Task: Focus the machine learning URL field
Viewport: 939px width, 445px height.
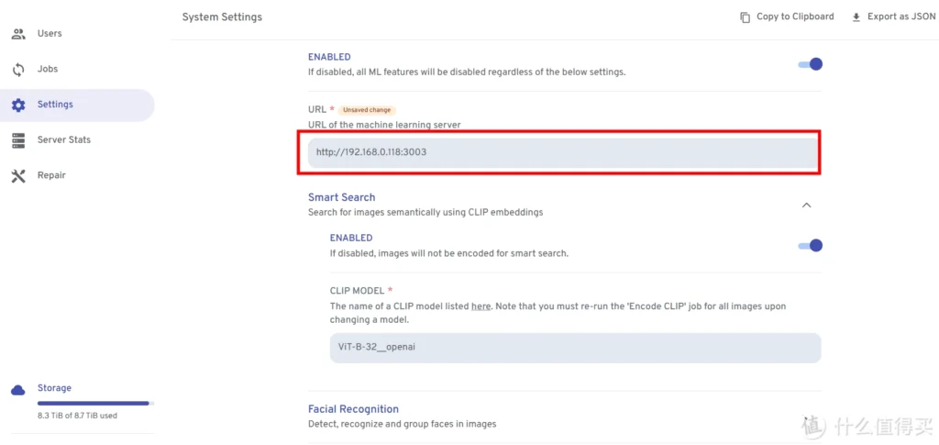Action: click(561, 152)
